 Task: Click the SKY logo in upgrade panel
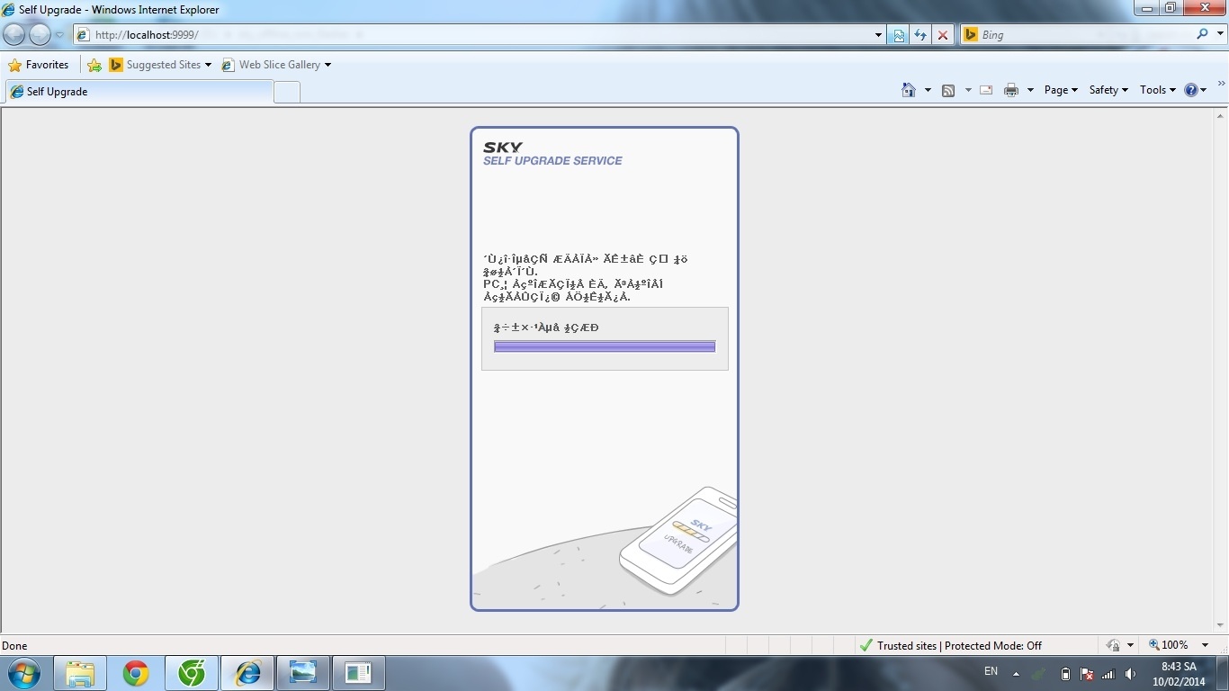(502, 148)
